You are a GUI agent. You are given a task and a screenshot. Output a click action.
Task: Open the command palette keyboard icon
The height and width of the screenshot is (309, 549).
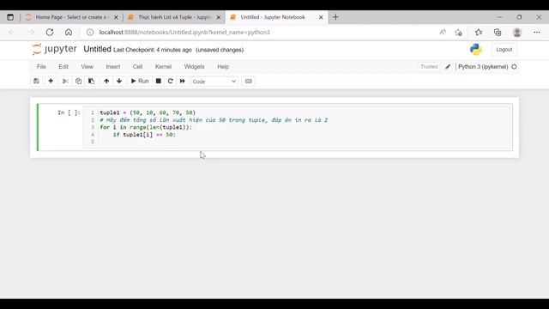(x=248, y=81)
